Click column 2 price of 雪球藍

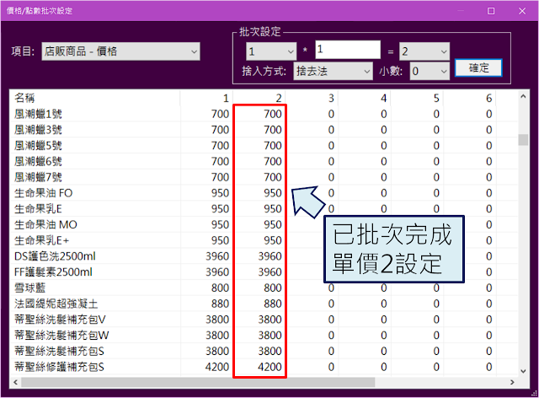(273, 288)
